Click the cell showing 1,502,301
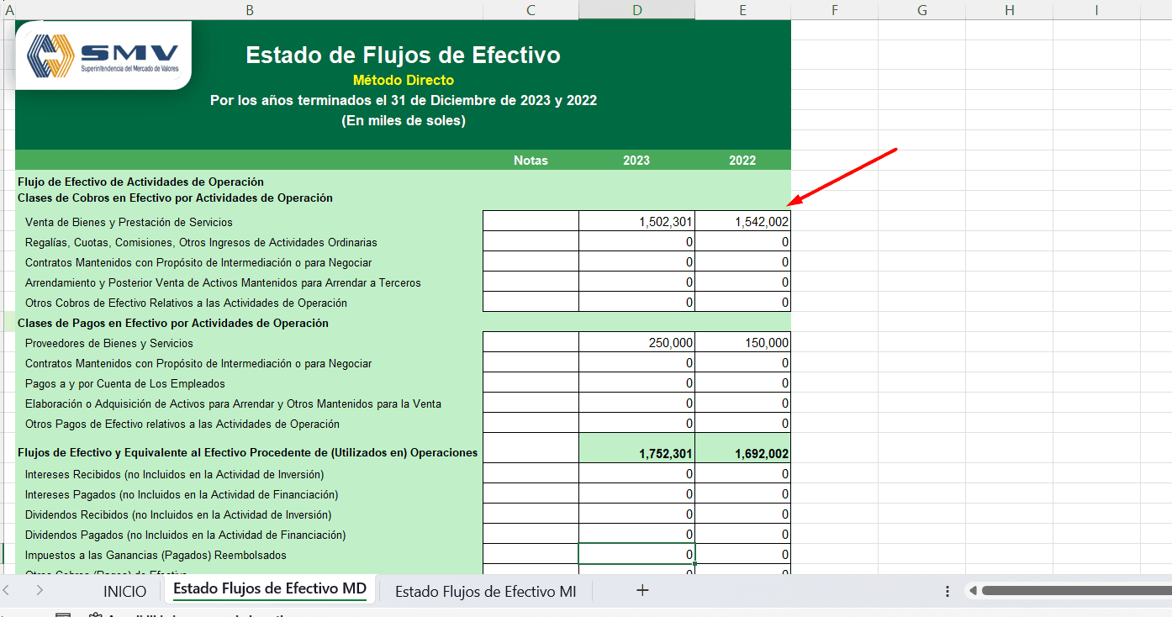Image resolution: width=1172 pixels, height=617 pixels. point(636,220)
